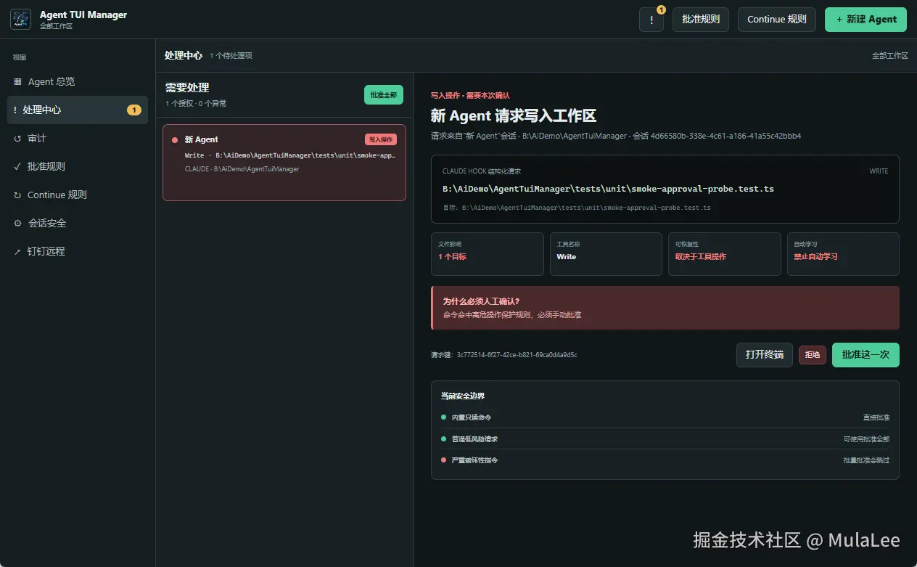Click the 批准规则 button in top bar

click(701, 20)
